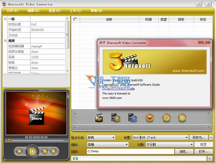Click the property panel scroll up arrow

[67, 19]
